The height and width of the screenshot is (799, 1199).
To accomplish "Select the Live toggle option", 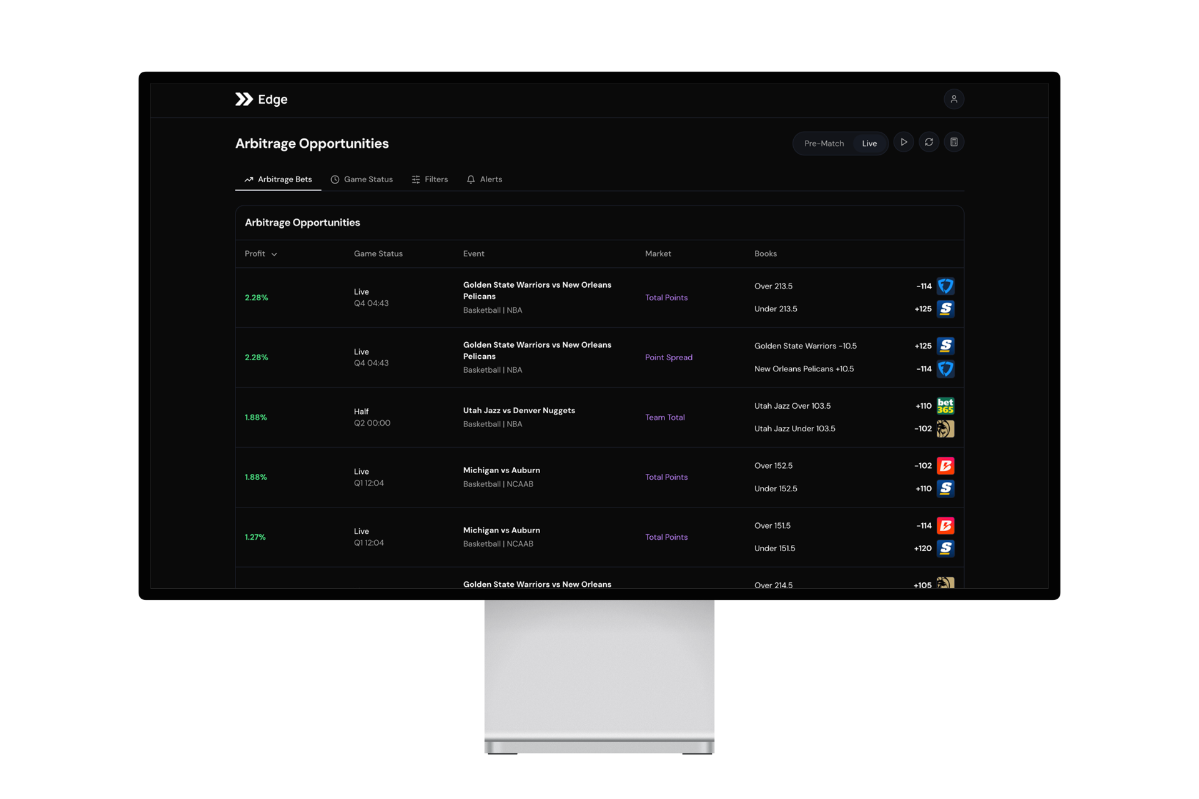I will point(869,144).
